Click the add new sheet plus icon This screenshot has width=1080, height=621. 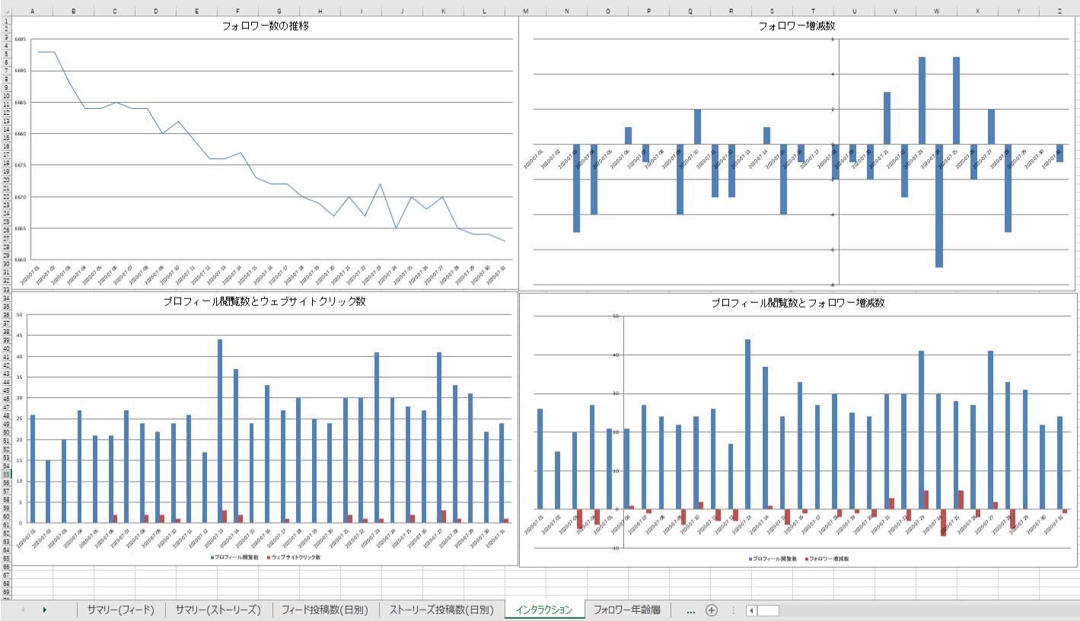tap(712, 610)
